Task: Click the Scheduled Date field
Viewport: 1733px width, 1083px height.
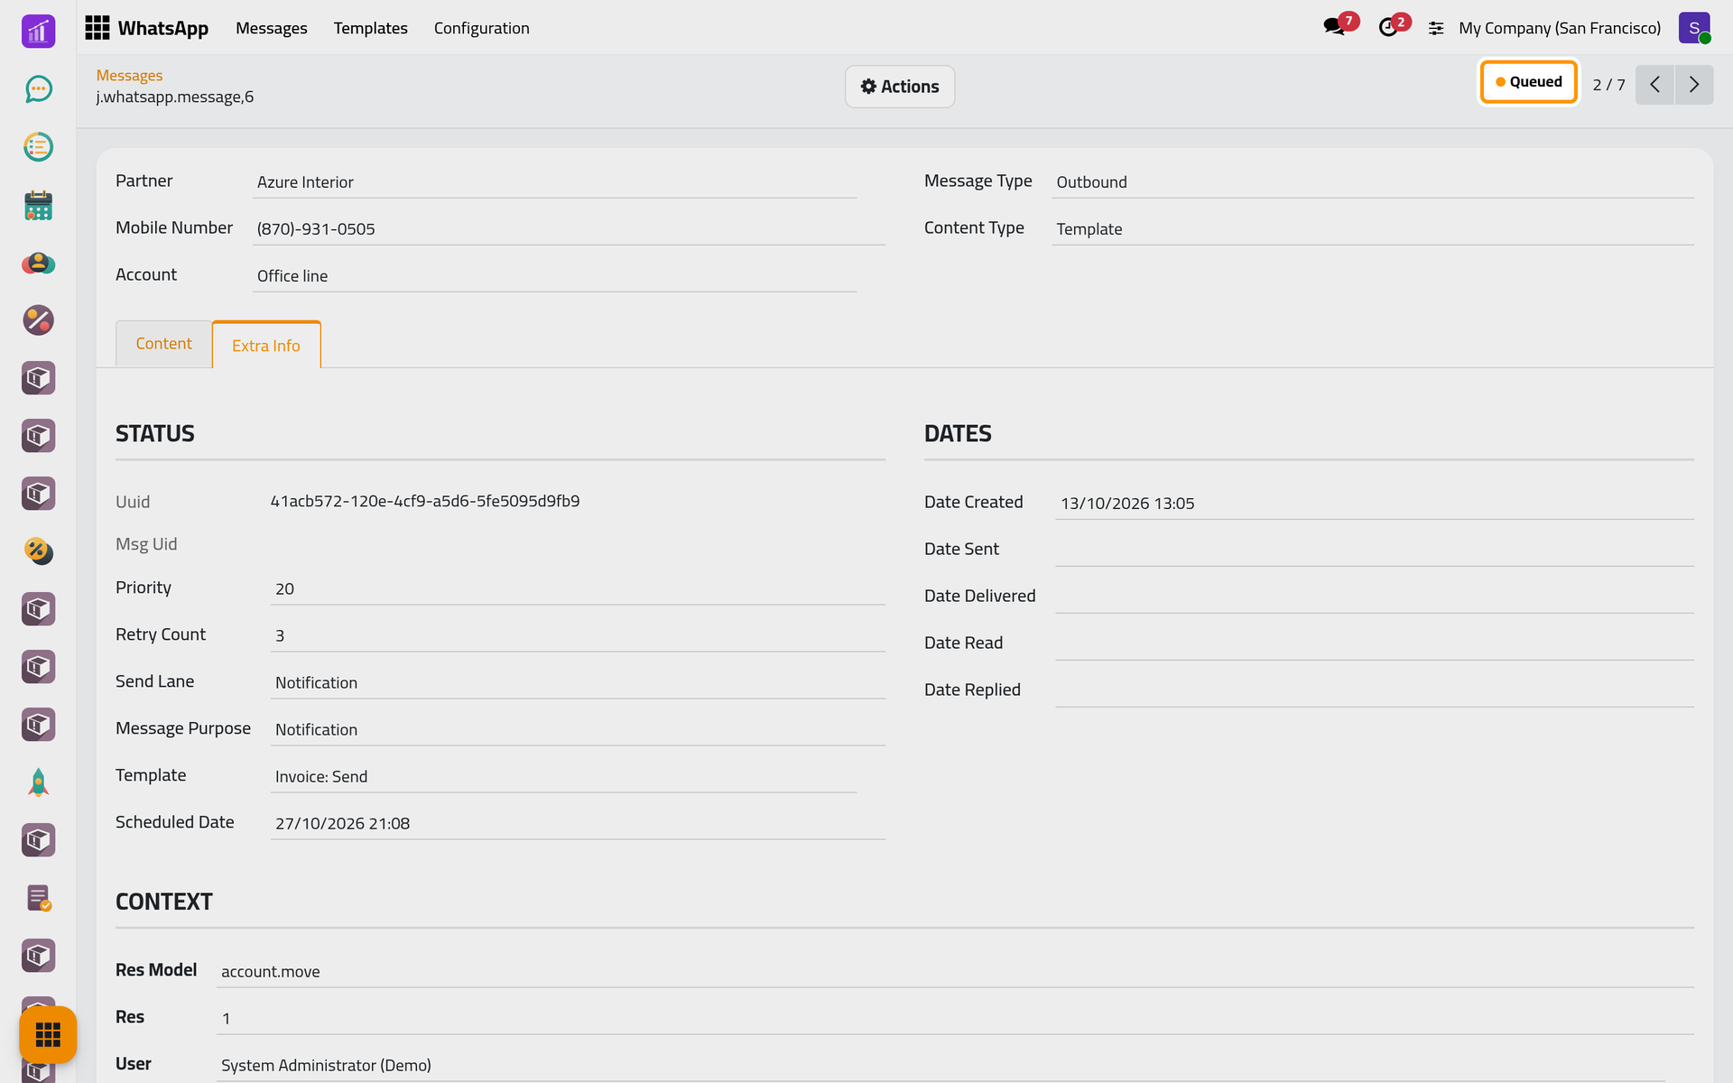Action: (x=578, y=823)
